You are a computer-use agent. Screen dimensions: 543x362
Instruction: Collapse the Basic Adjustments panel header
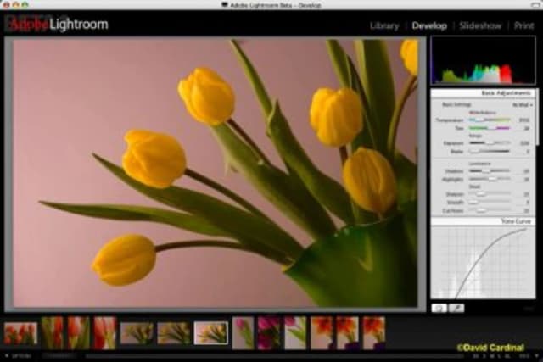click(483, 93)
